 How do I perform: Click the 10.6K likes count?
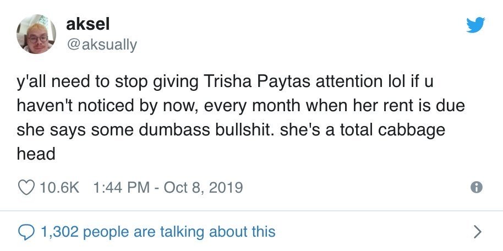[x=61, y=187]
